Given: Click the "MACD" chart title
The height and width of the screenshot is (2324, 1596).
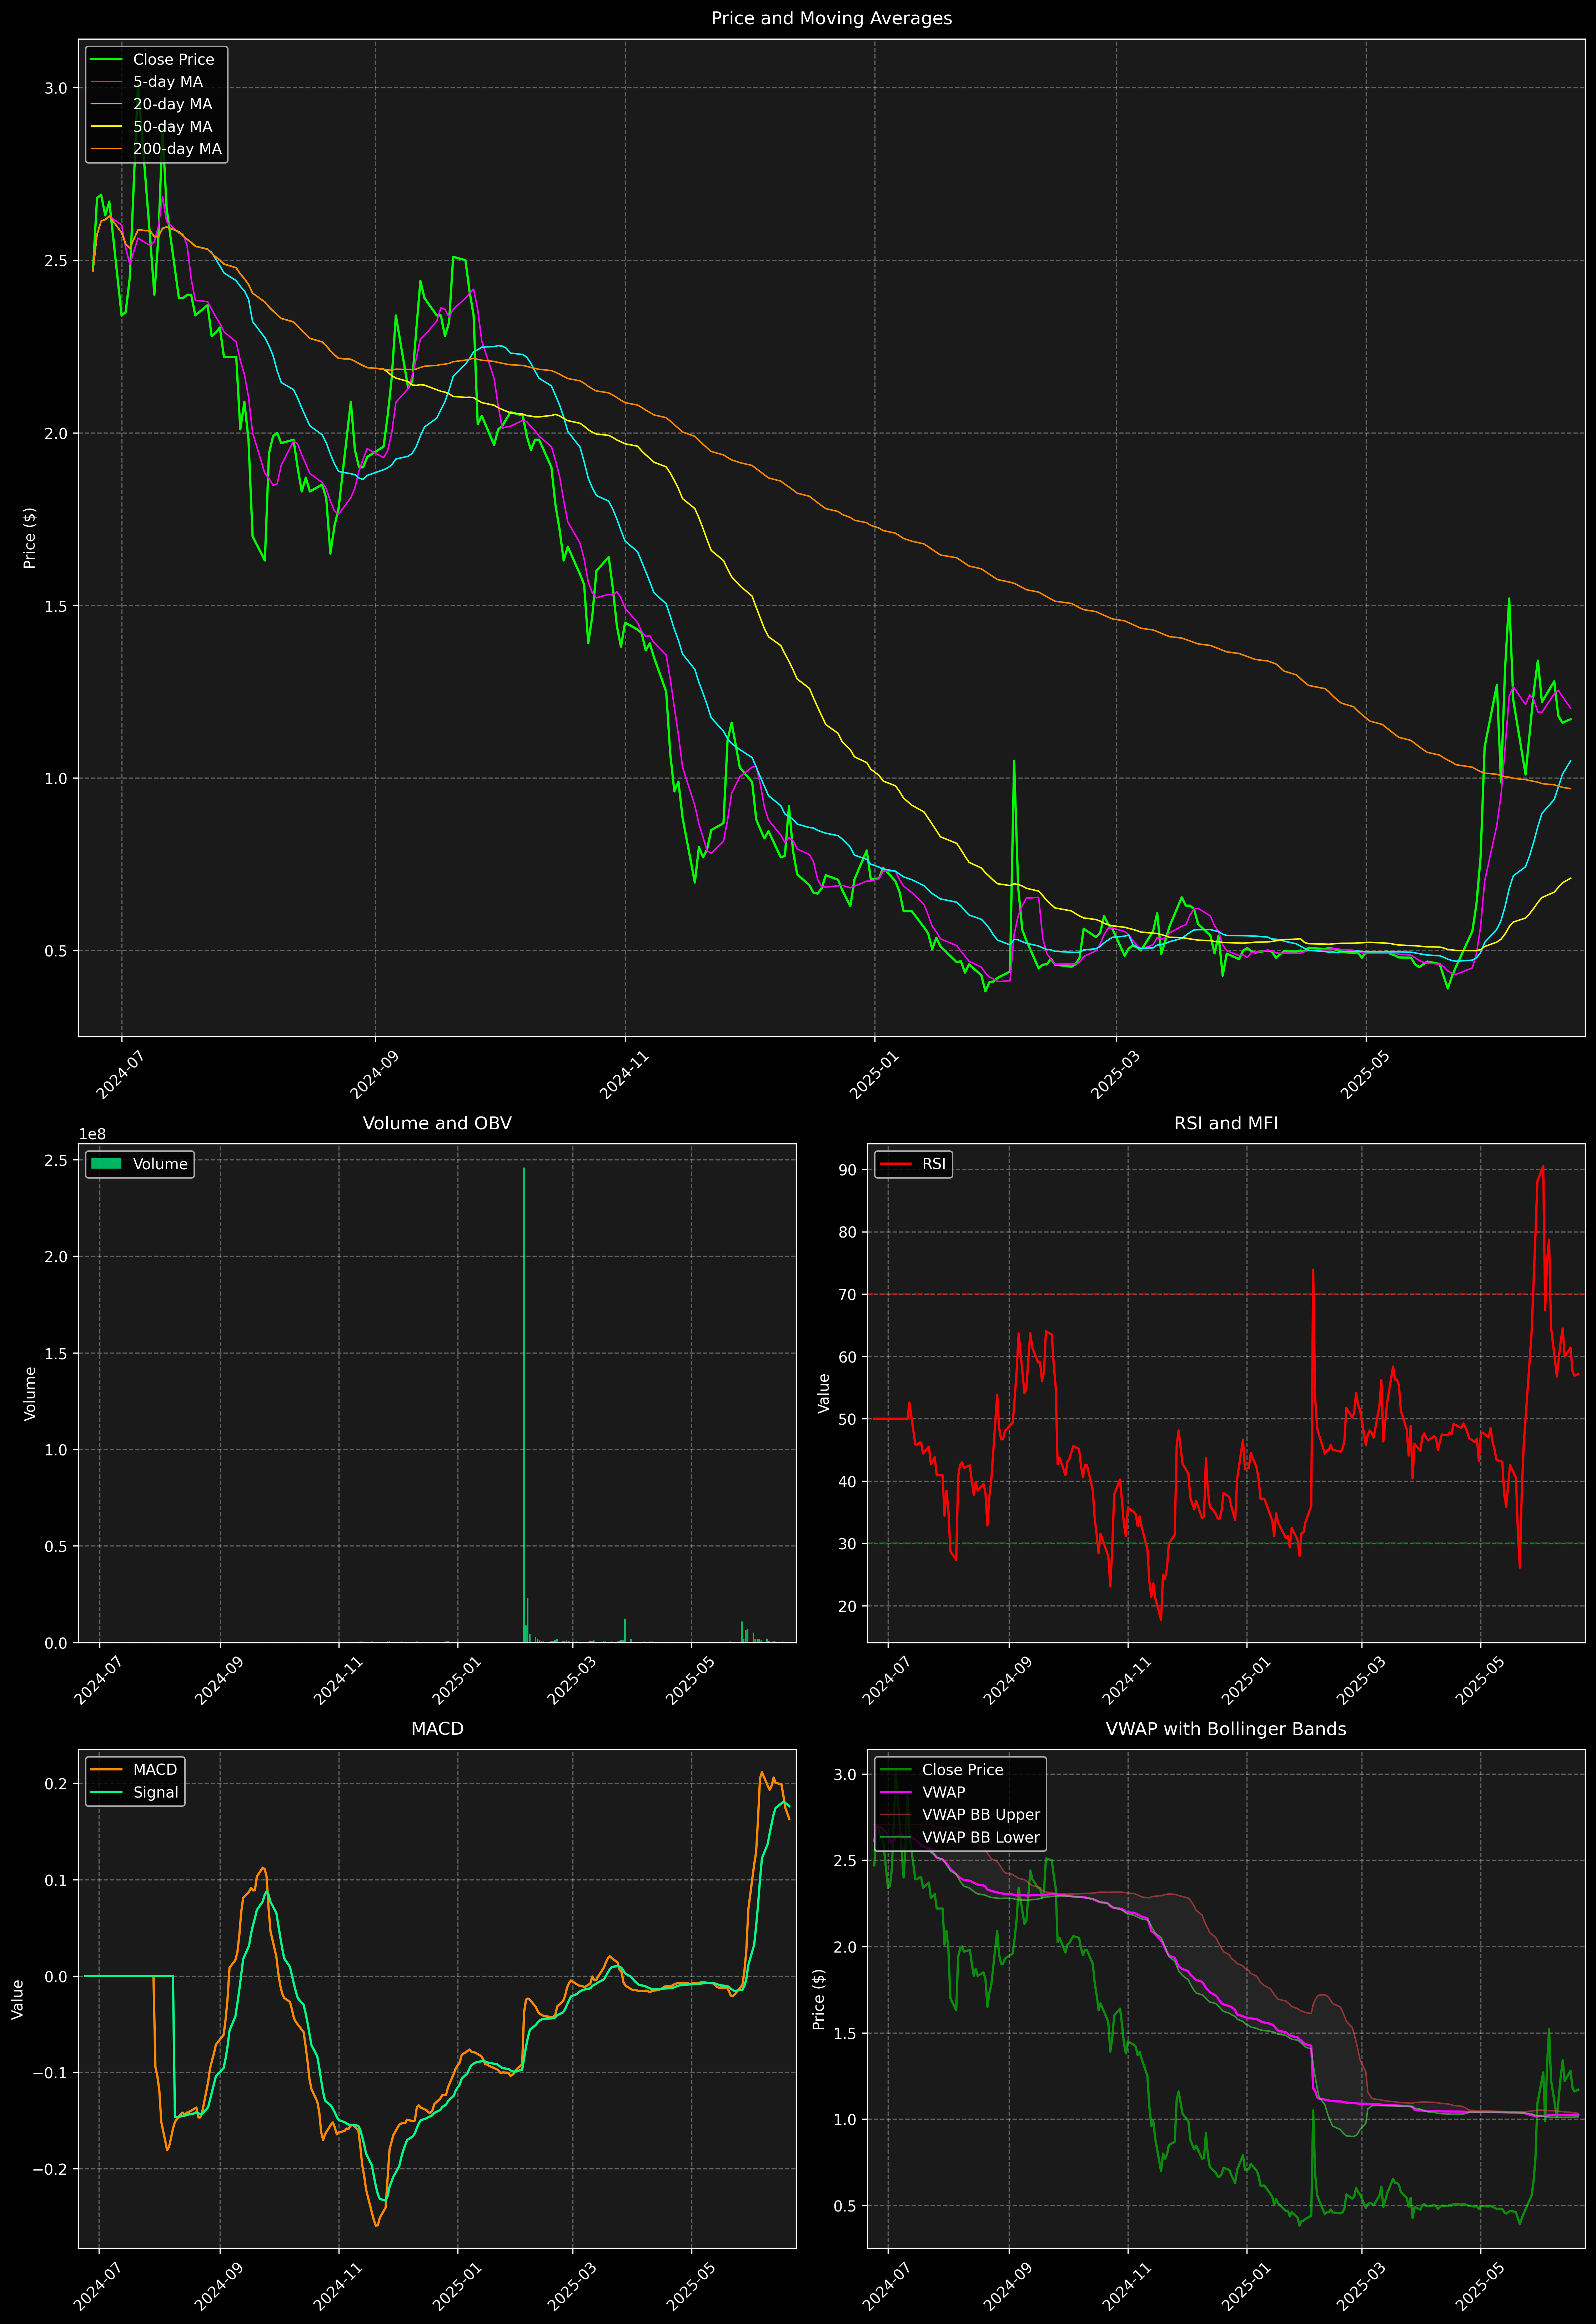Looking at the screenshot, I should tap(437, 1729).
